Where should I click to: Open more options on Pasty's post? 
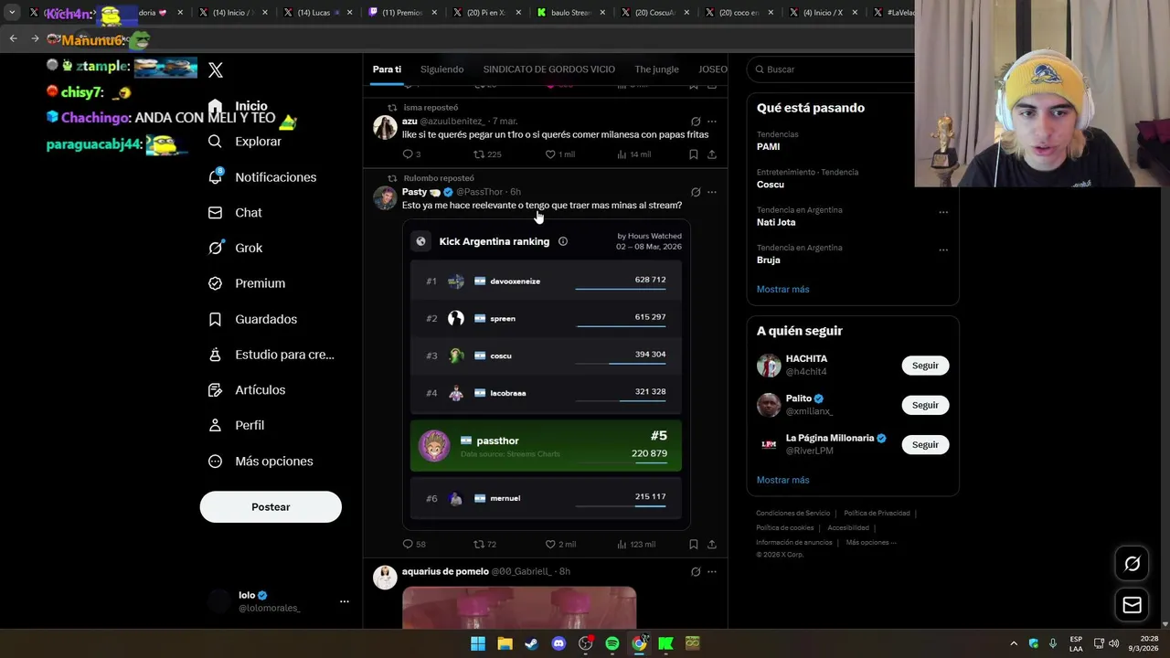tap(712, 192)
